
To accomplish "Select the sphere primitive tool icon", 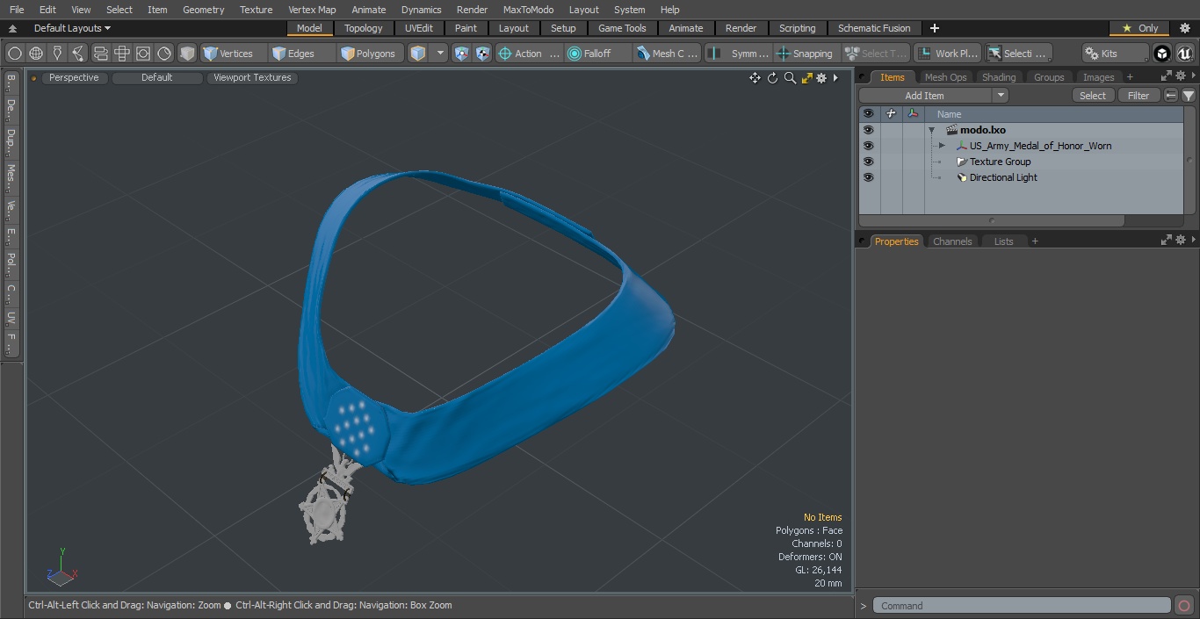I will pos(14,54).
